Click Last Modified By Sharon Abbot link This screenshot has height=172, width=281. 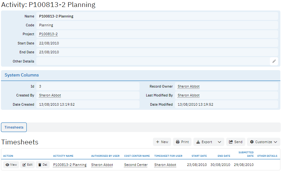coord(188,95)
